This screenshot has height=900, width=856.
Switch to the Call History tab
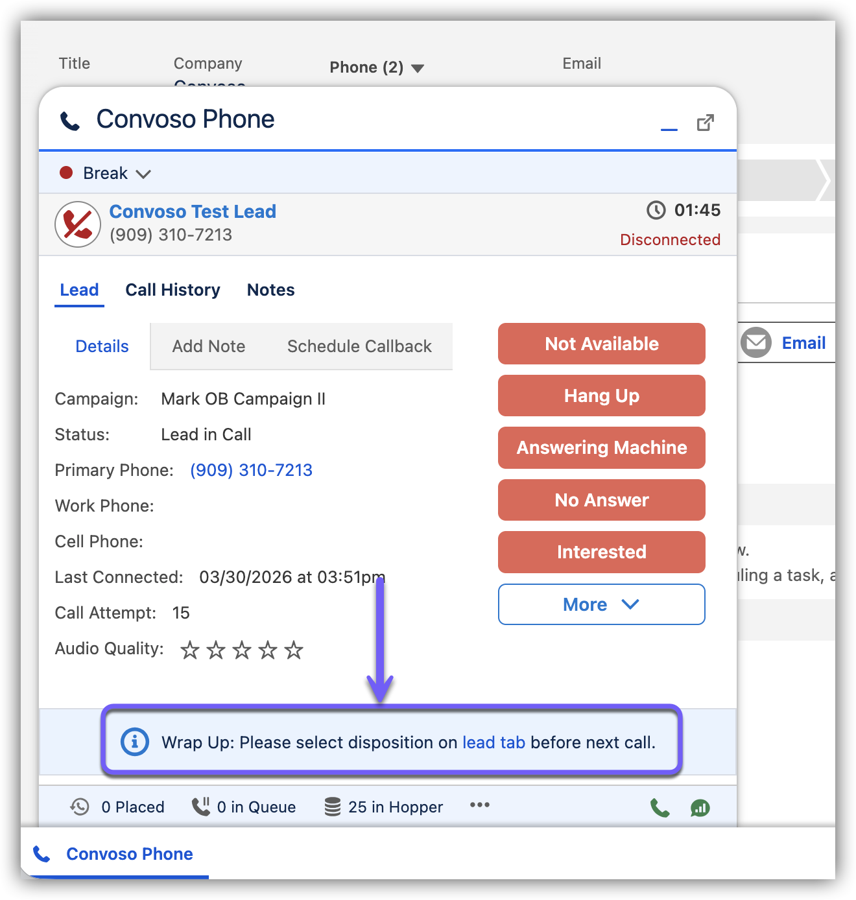(172, 290)
